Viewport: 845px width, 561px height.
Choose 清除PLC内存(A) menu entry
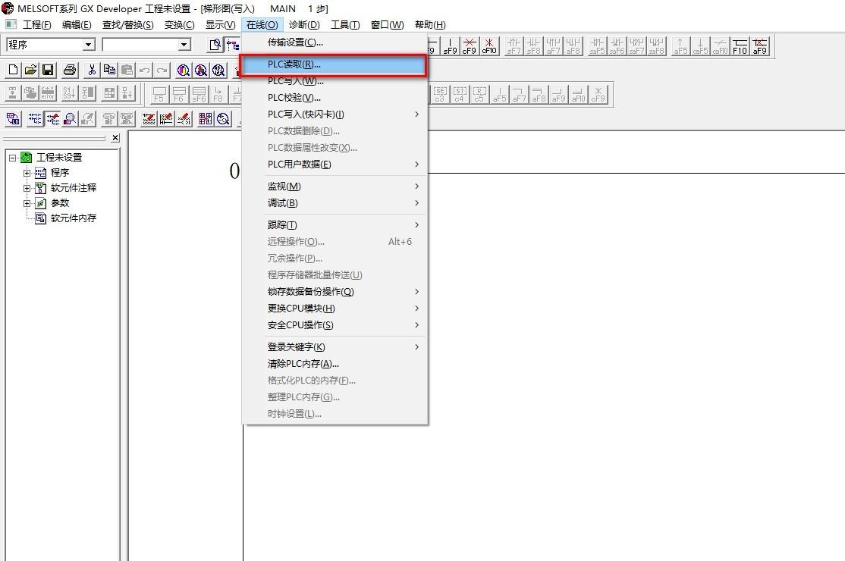point(335,364)
